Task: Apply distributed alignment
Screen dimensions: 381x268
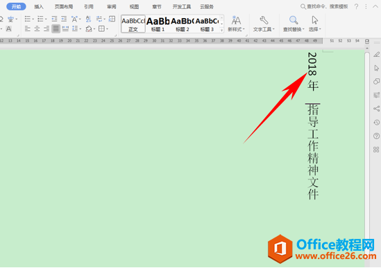Action: [65, 29]
